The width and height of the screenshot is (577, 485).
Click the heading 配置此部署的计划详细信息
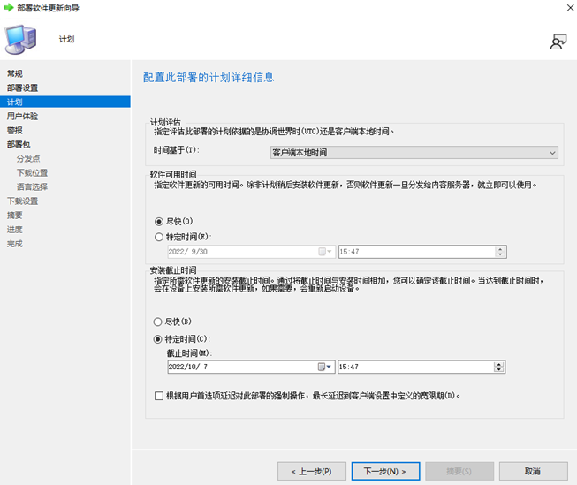tap(209, 77)
